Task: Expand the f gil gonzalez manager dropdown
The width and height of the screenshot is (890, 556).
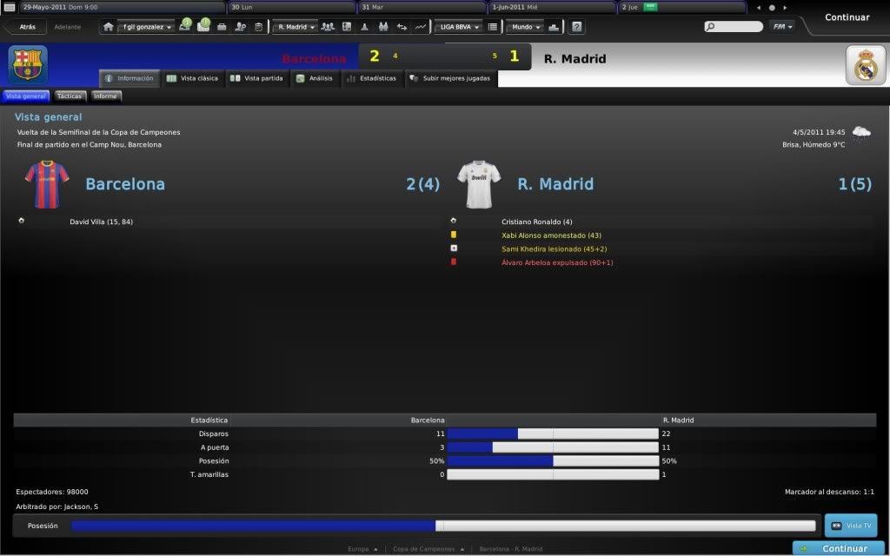Action: coord(148,27)
